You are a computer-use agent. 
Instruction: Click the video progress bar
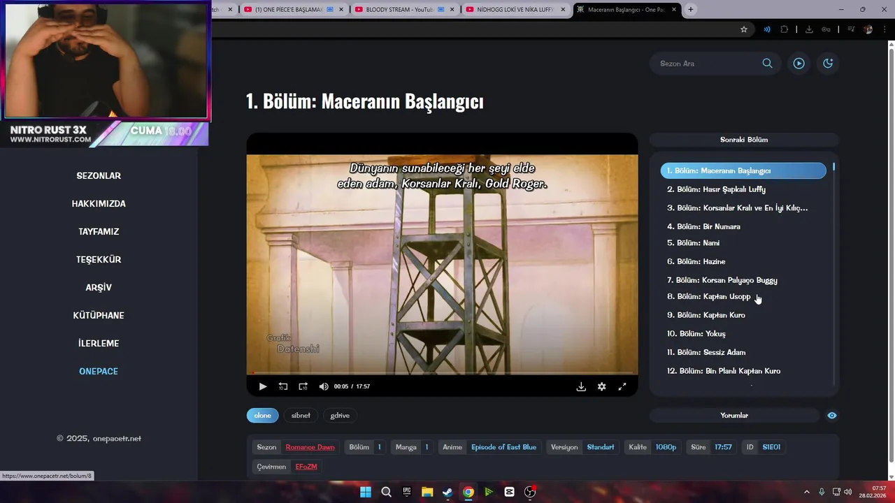(x=442, y=373)
